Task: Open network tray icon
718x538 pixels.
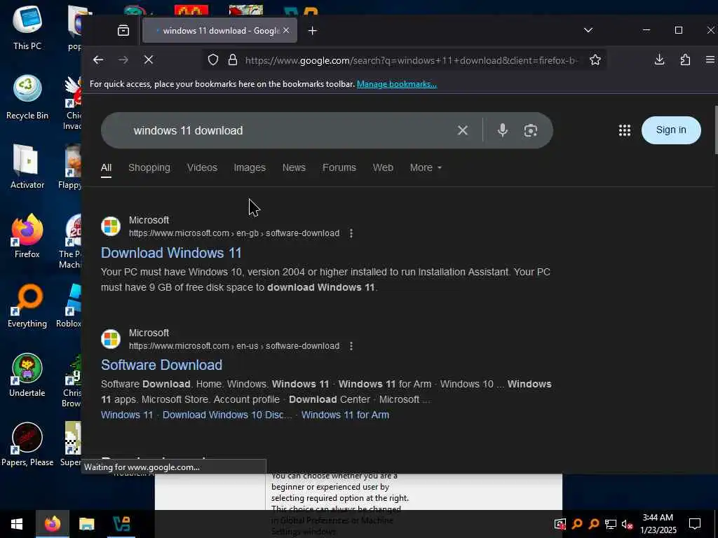Action: pyautogui.click(x=611, y=524)
